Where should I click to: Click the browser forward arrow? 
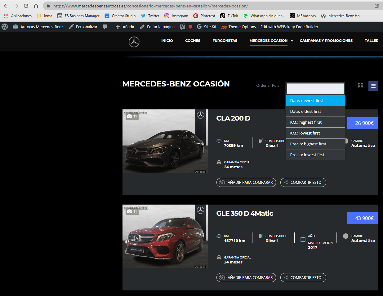(16, 6)
